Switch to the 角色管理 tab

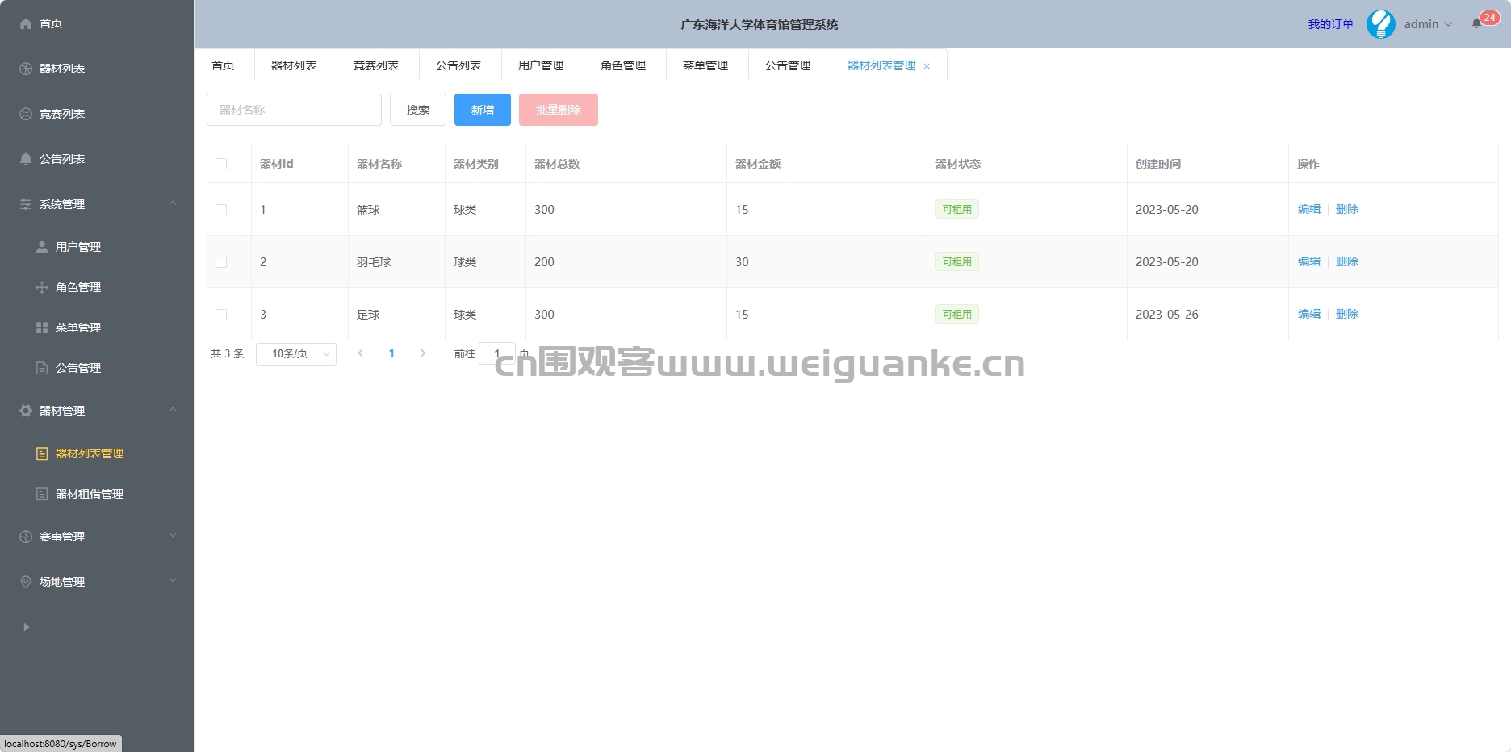pyautogui.click(x=624, y=65)
